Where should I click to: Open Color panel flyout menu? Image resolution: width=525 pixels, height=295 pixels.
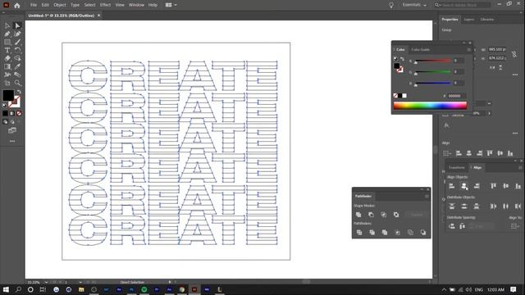[468, 49]
